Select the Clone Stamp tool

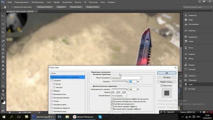pos(3,49)
